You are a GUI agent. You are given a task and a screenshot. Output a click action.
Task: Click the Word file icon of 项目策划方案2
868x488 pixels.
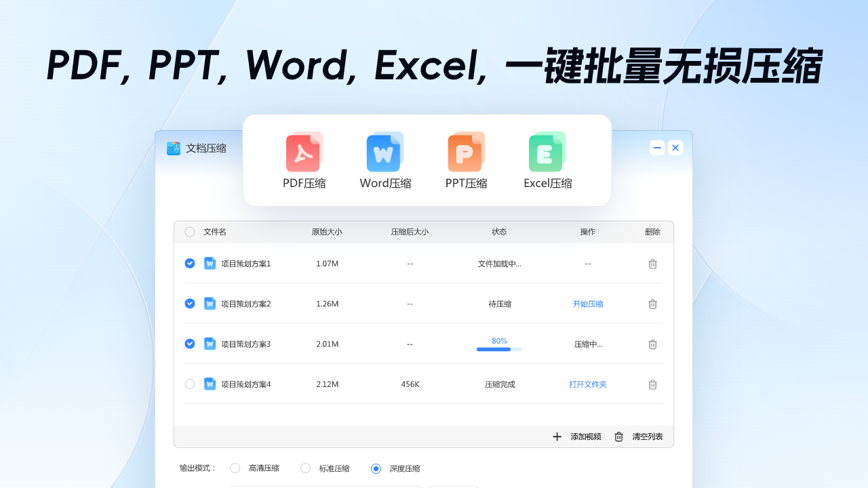tap(210, 304)
